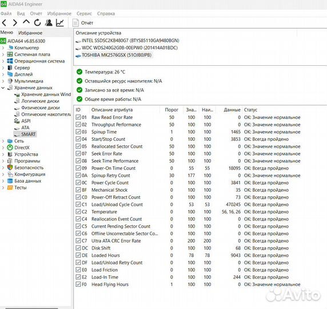This screenshot has width=327, height=309.
Task: Refresh the page using the circular arrow icon
Action: coord(38,22)
